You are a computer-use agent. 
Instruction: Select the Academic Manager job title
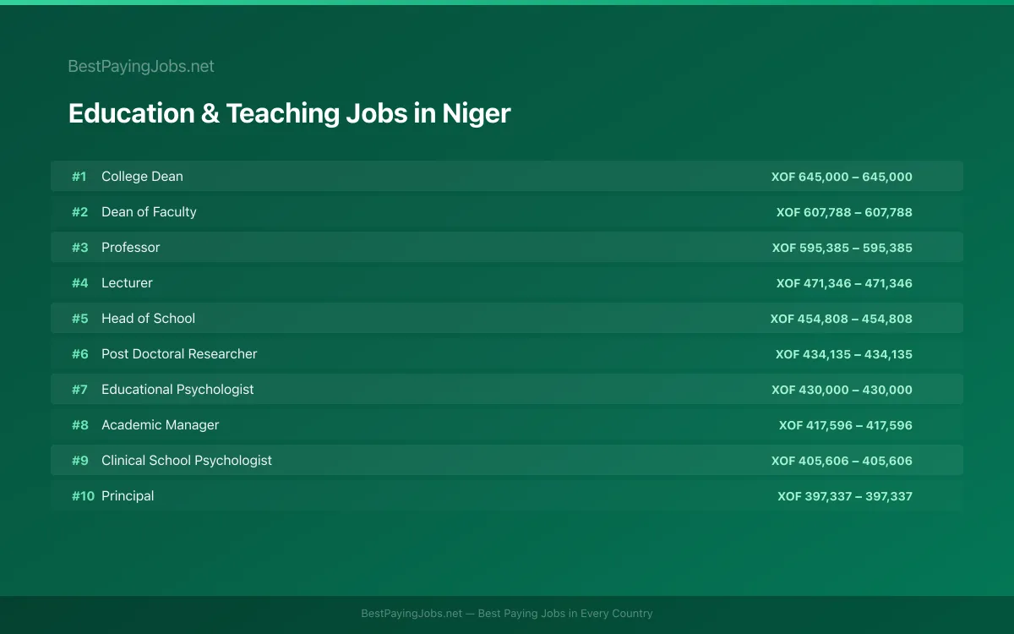tap(160, 425)
